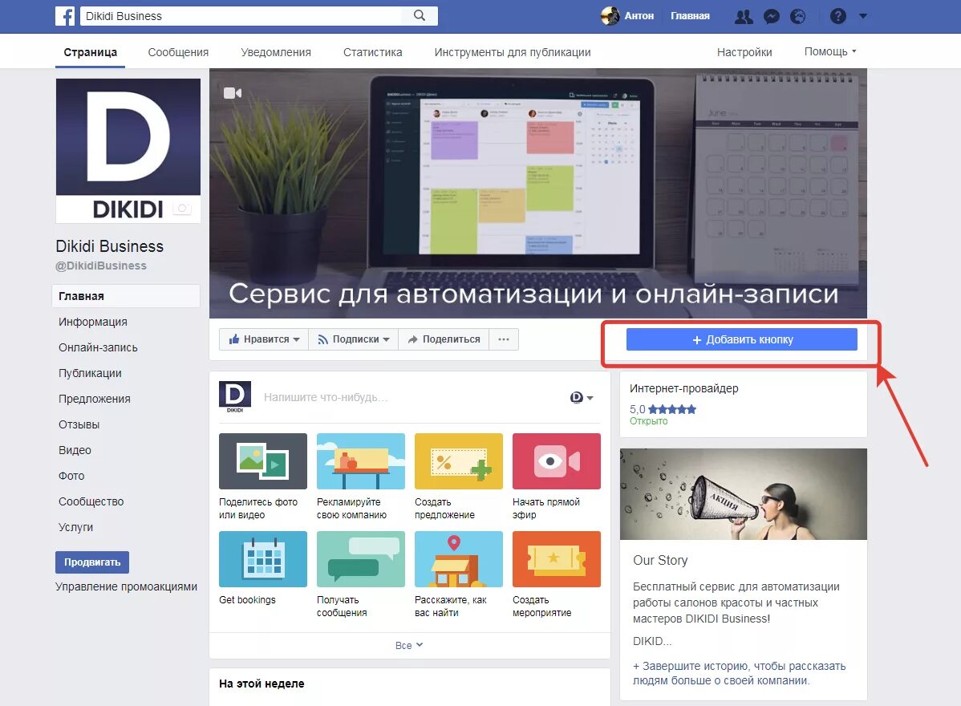Click the three dots more options button
This screenshot has height=706, width=961.
[504, 339]
